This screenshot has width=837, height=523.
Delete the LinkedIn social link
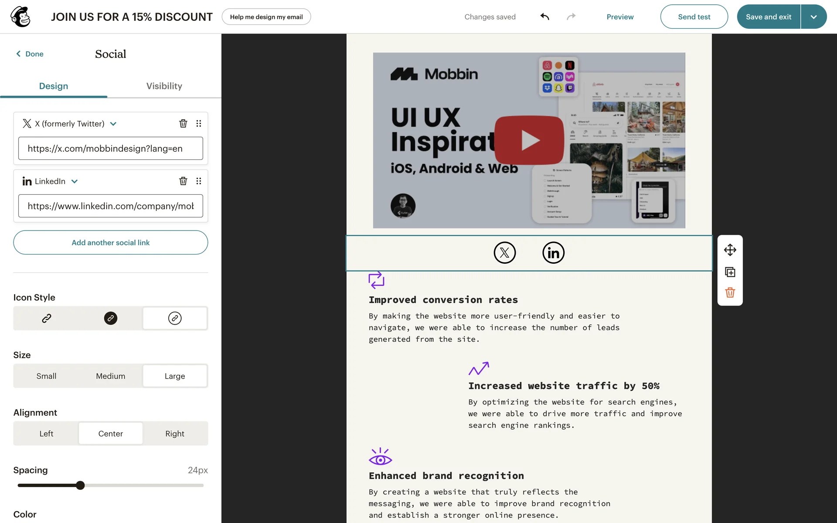(183, 181)
